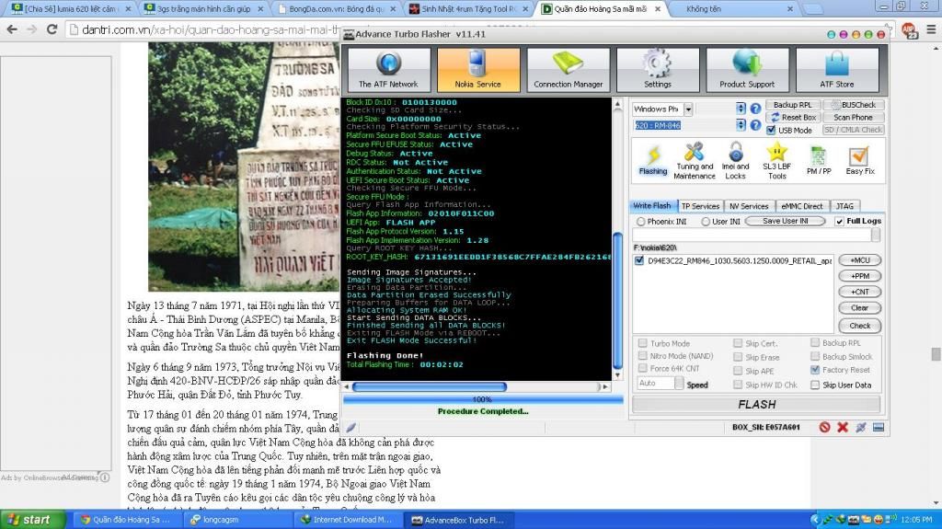Click the stepper beside 620 : RM-846
Viewport: 942px width, 529px height.
741,125
